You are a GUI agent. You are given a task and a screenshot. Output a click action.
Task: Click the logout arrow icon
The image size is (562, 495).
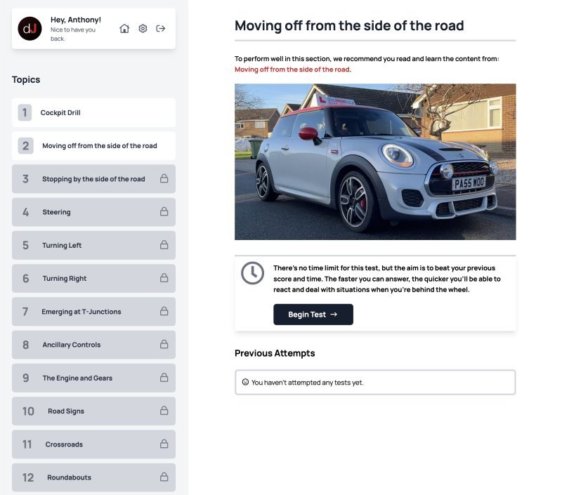(161, 29)
